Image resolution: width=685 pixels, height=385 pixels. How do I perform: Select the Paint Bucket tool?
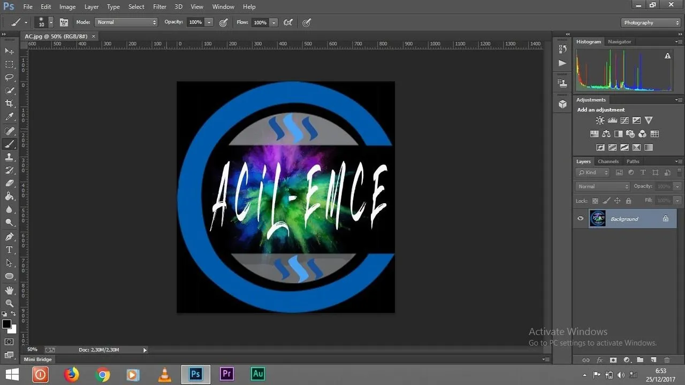pyautogui.click(x=9, y=196)
